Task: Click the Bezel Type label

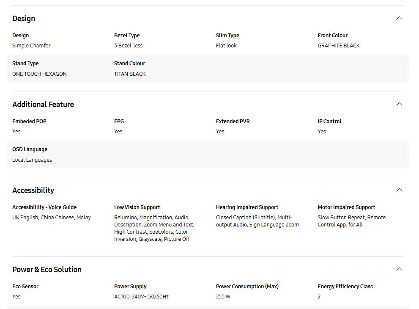Action: 127,36
